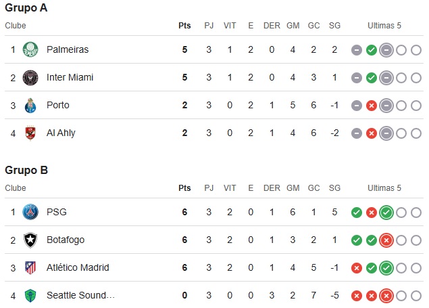Click PSG's first green win indicator
This screenshot has width=429, height=308.
point(357,213)
